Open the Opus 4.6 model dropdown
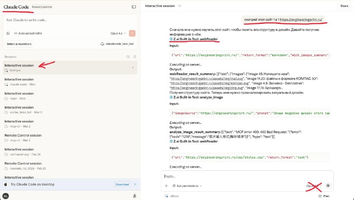354x200 pixels. (x=118, y=33)
